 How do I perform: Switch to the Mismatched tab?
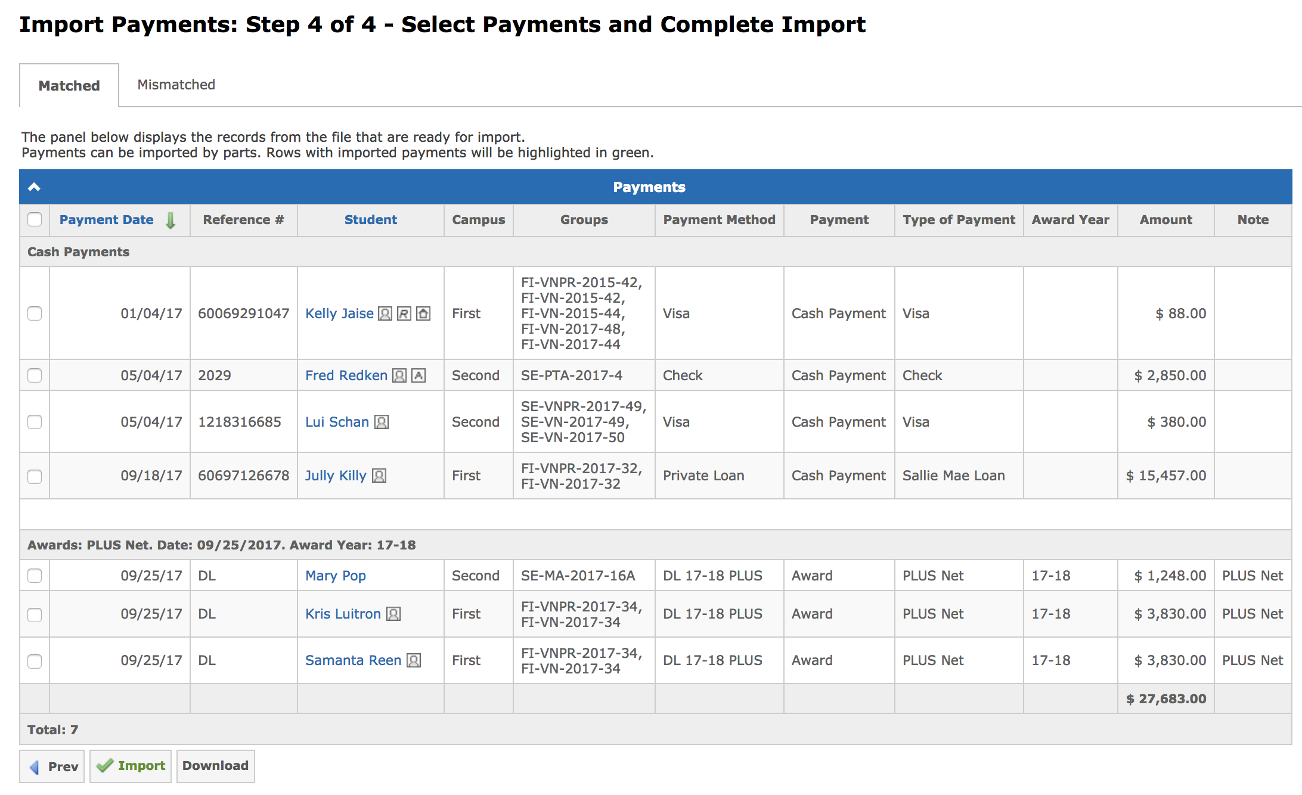176,85
